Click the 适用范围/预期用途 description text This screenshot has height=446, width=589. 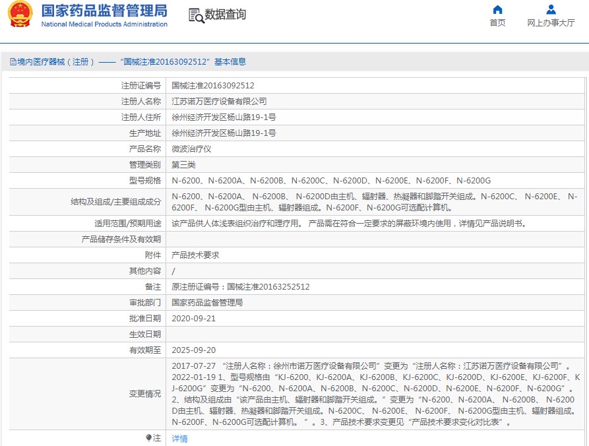[350, 224]
